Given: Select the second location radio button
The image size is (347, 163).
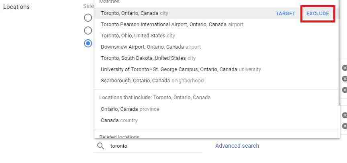Looking at the screenshot, I should (88, 30).
